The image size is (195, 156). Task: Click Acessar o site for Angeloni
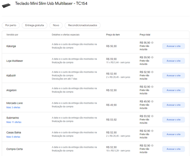pyautogui.click(x=174, y=90)
